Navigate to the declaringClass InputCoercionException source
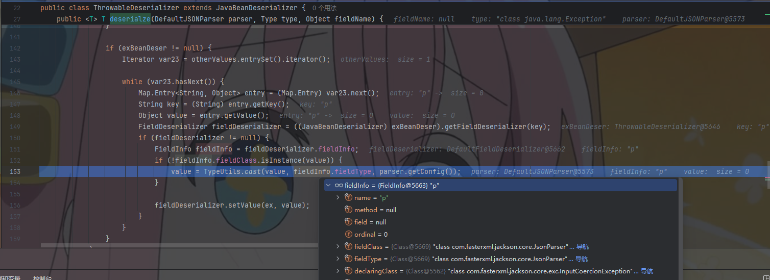Viewport: 770px width, 280px height. (x=647, y=271)
